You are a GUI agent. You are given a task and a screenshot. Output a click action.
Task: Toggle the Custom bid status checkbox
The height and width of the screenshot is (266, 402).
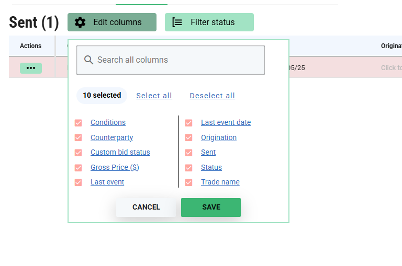79,153
